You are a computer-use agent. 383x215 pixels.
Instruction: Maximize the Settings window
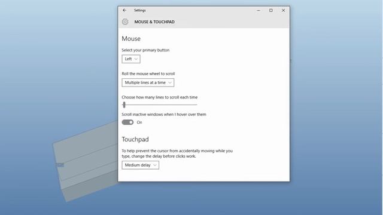271,11
